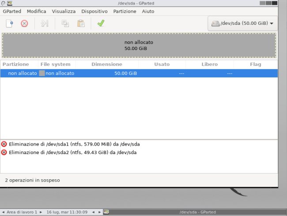Screen dimensions: 287x216
Task: Click delete icon beside /dev/sda1 operation
Action: (x=4, y=144)
